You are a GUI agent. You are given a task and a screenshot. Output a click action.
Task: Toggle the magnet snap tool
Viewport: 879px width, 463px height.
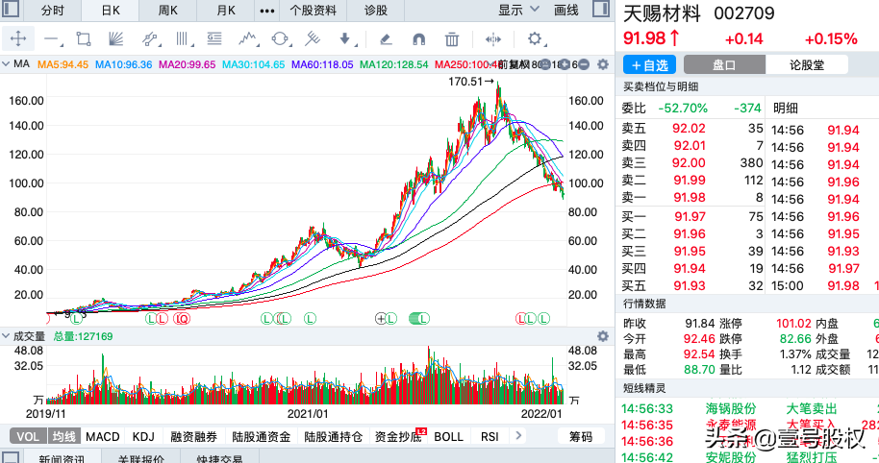[418, 39]
